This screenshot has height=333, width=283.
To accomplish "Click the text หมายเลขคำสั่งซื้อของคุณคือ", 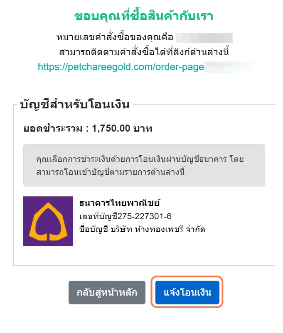I will (115, 38).
